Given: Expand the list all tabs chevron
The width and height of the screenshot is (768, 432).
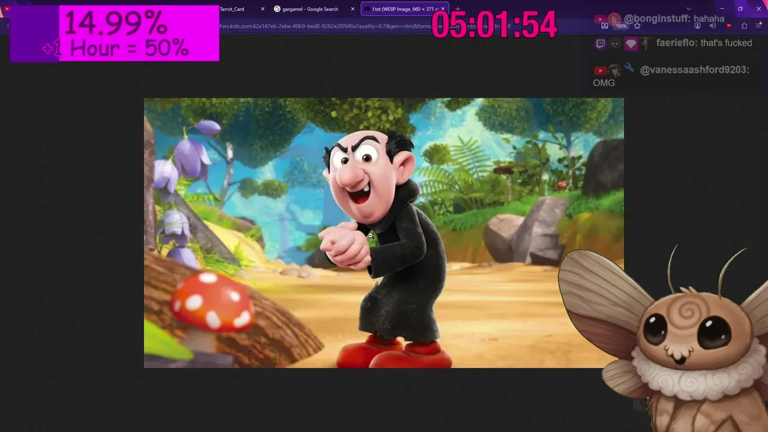Looking at the screenshot, I should point(689,9).
